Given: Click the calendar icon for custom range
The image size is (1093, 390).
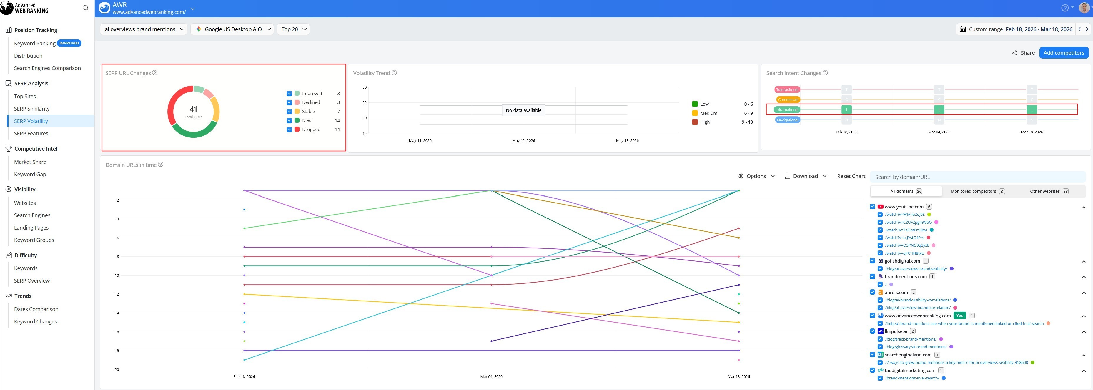Looking at the screenshot, I should click(x=963, y=29).
